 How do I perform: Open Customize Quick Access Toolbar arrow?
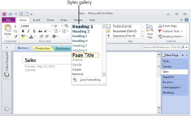(31, 14)
